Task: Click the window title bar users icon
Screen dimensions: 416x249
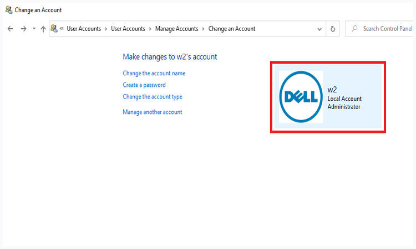Action: tap(9, 10)
